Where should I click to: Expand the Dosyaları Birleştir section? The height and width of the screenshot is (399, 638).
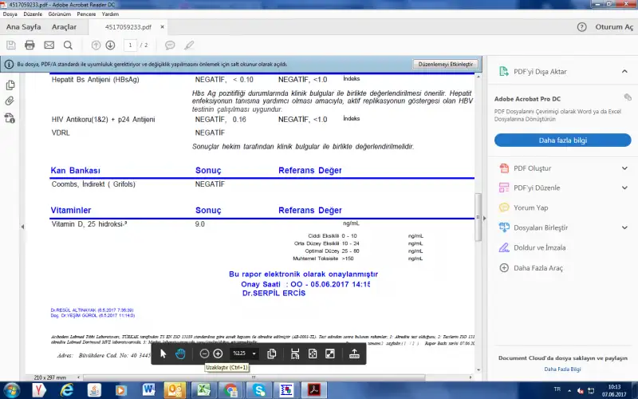624,227
